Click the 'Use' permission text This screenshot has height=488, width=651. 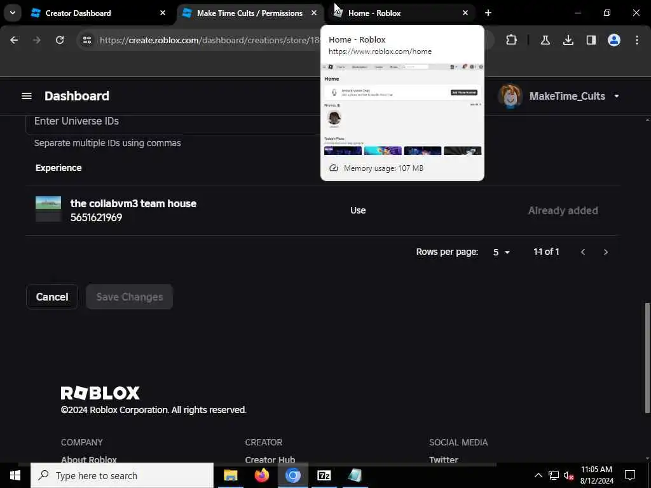pos(358,210)
